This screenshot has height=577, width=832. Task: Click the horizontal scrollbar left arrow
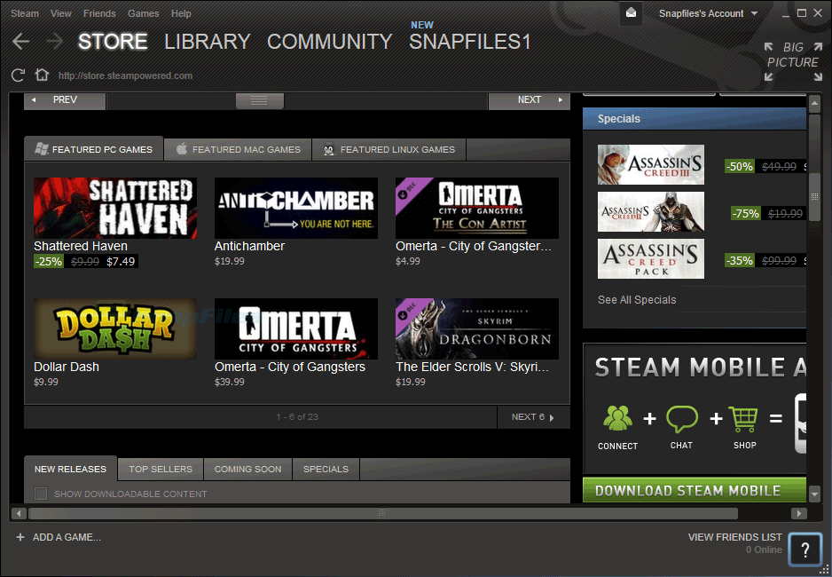[19, 513]
